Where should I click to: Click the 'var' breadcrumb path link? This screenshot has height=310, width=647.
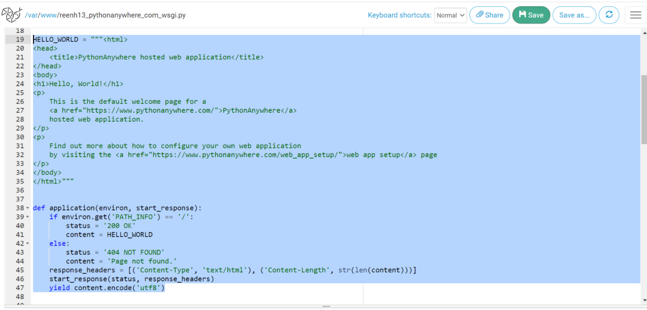(32, 15)
